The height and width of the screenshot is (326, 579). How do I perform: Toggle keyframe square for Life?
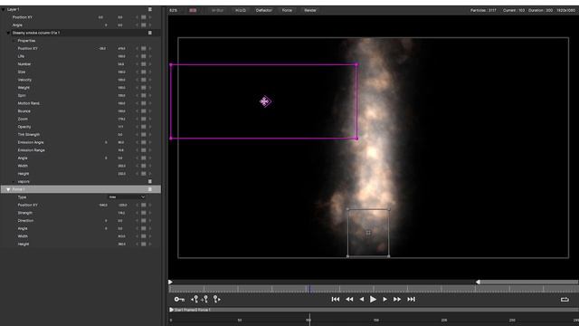coord(144,56)
